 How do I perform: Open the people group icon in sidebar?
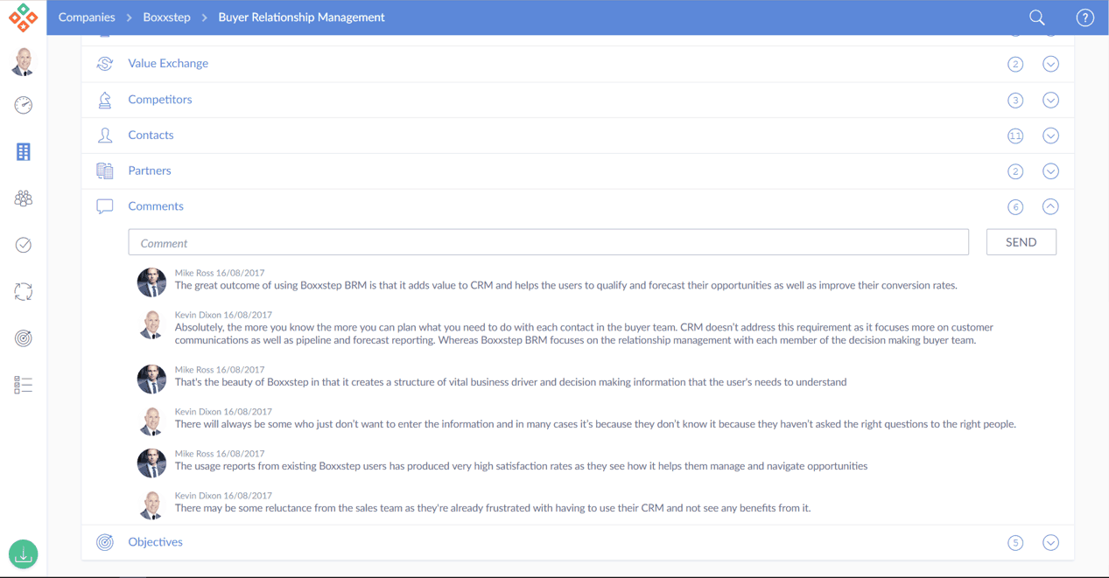coord(24,198)
